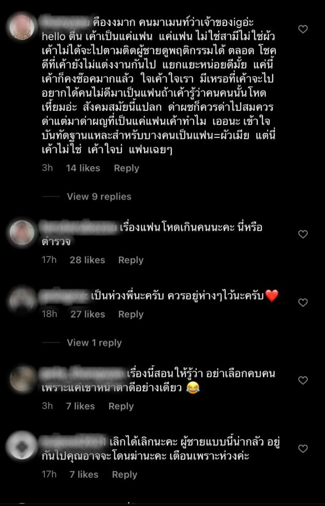Open avatar of laughing emoji commenter
Screen dimensions: 325x506
tap(22, 379)
